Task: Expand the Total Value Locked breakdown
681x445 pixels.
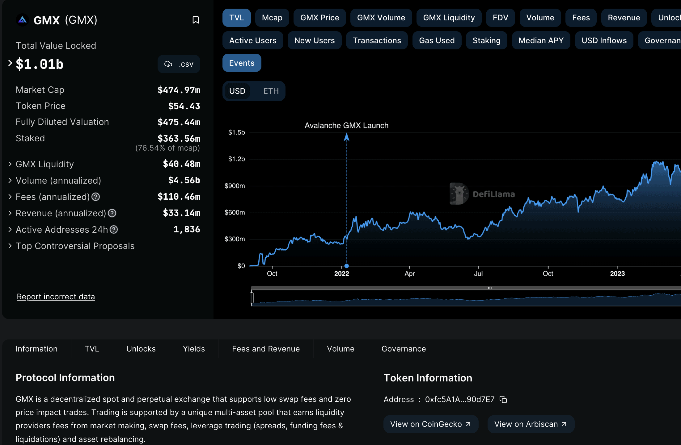Action: point(10,63)
